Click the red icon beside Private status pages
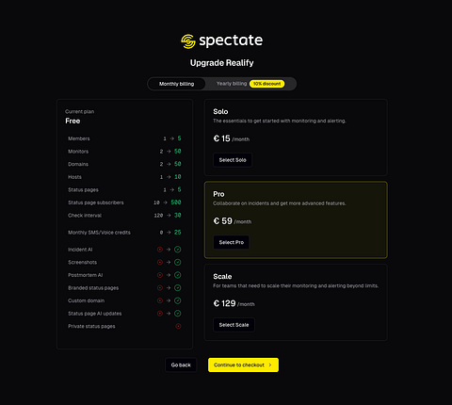The width and height of the screenshot is (452, 405). [x=178, y=327]
